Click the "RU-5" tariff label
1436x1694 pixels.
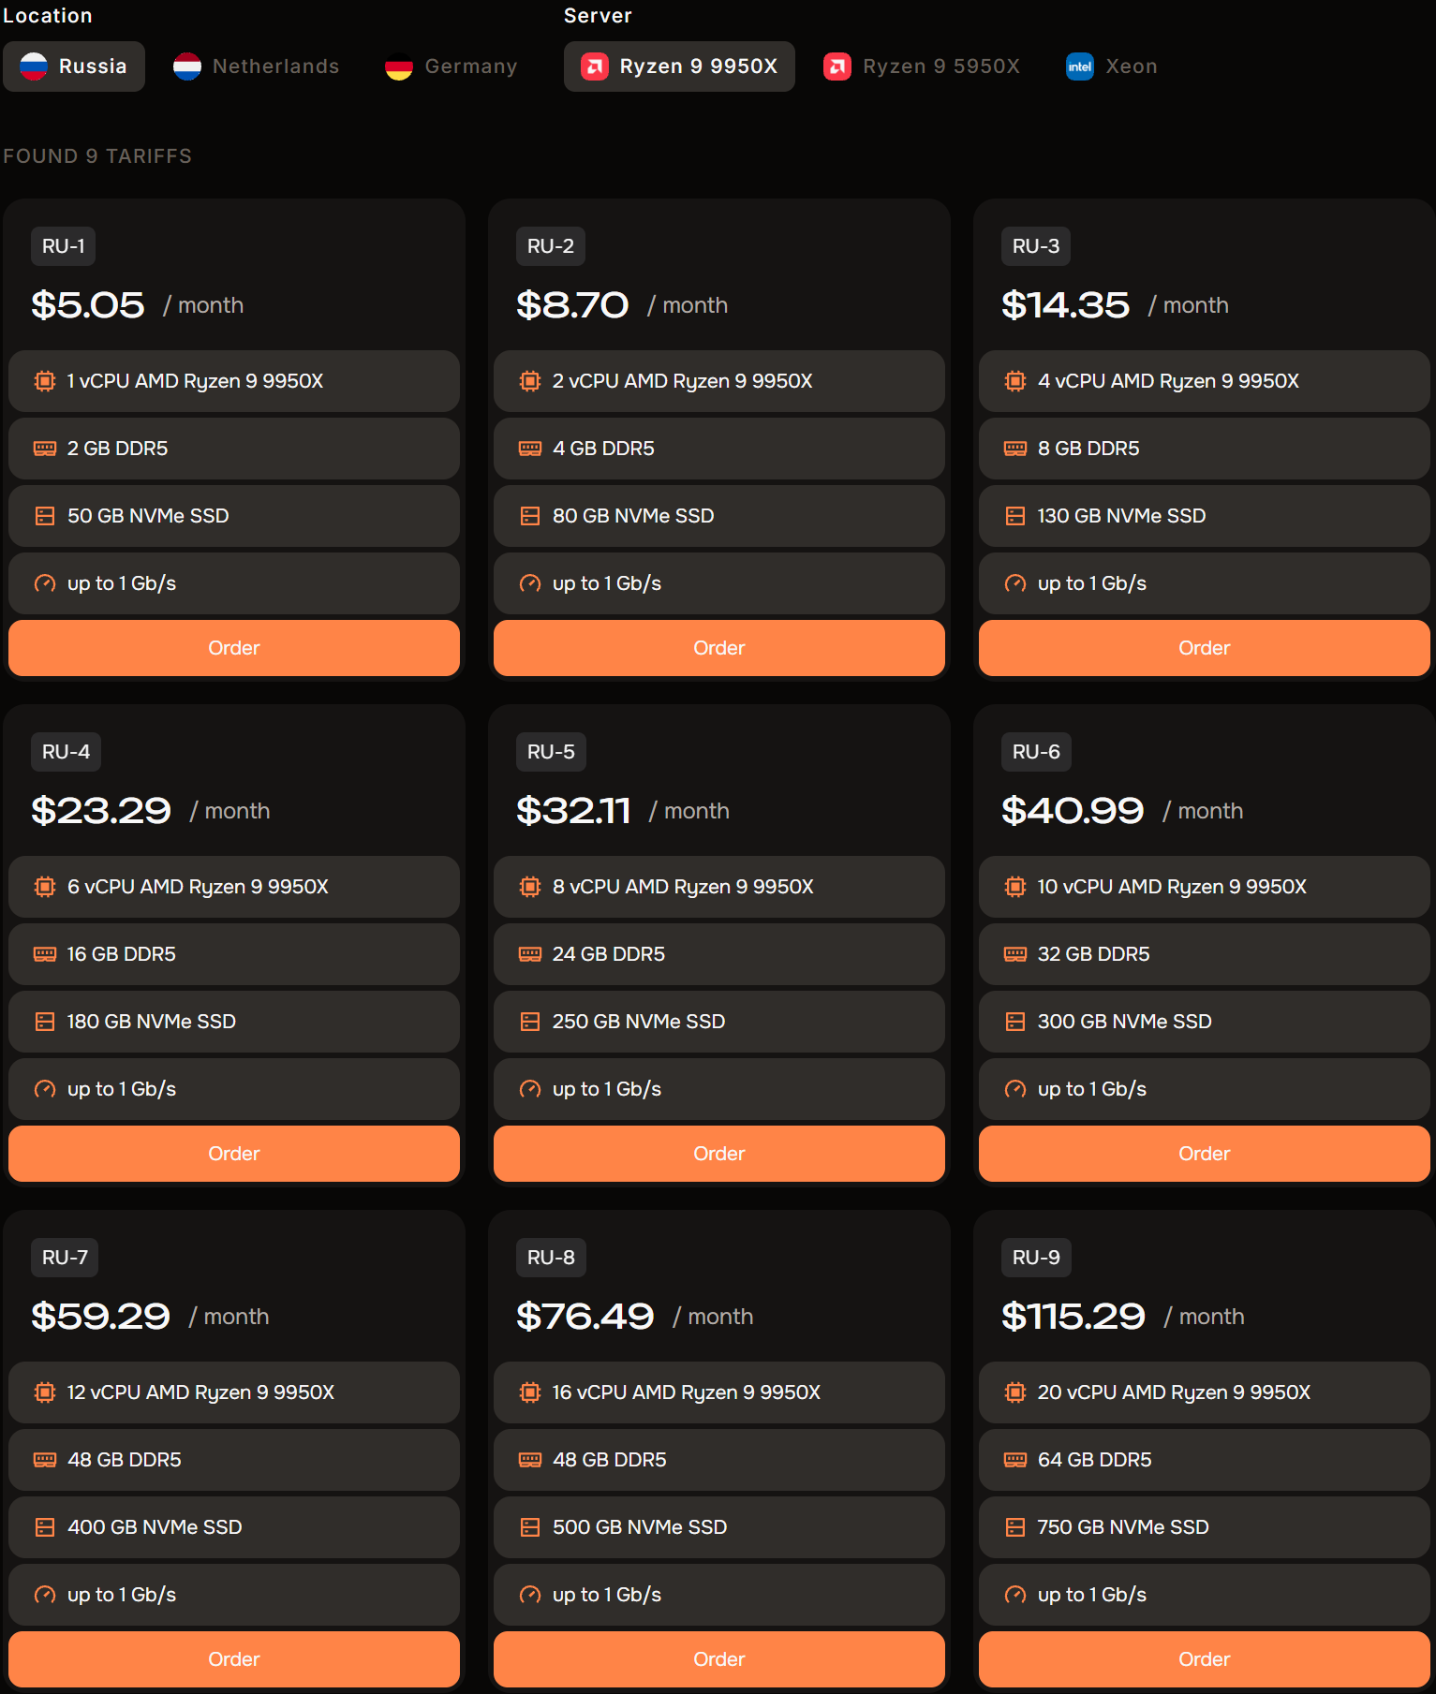pyautogui.click(x=551, y=752)
